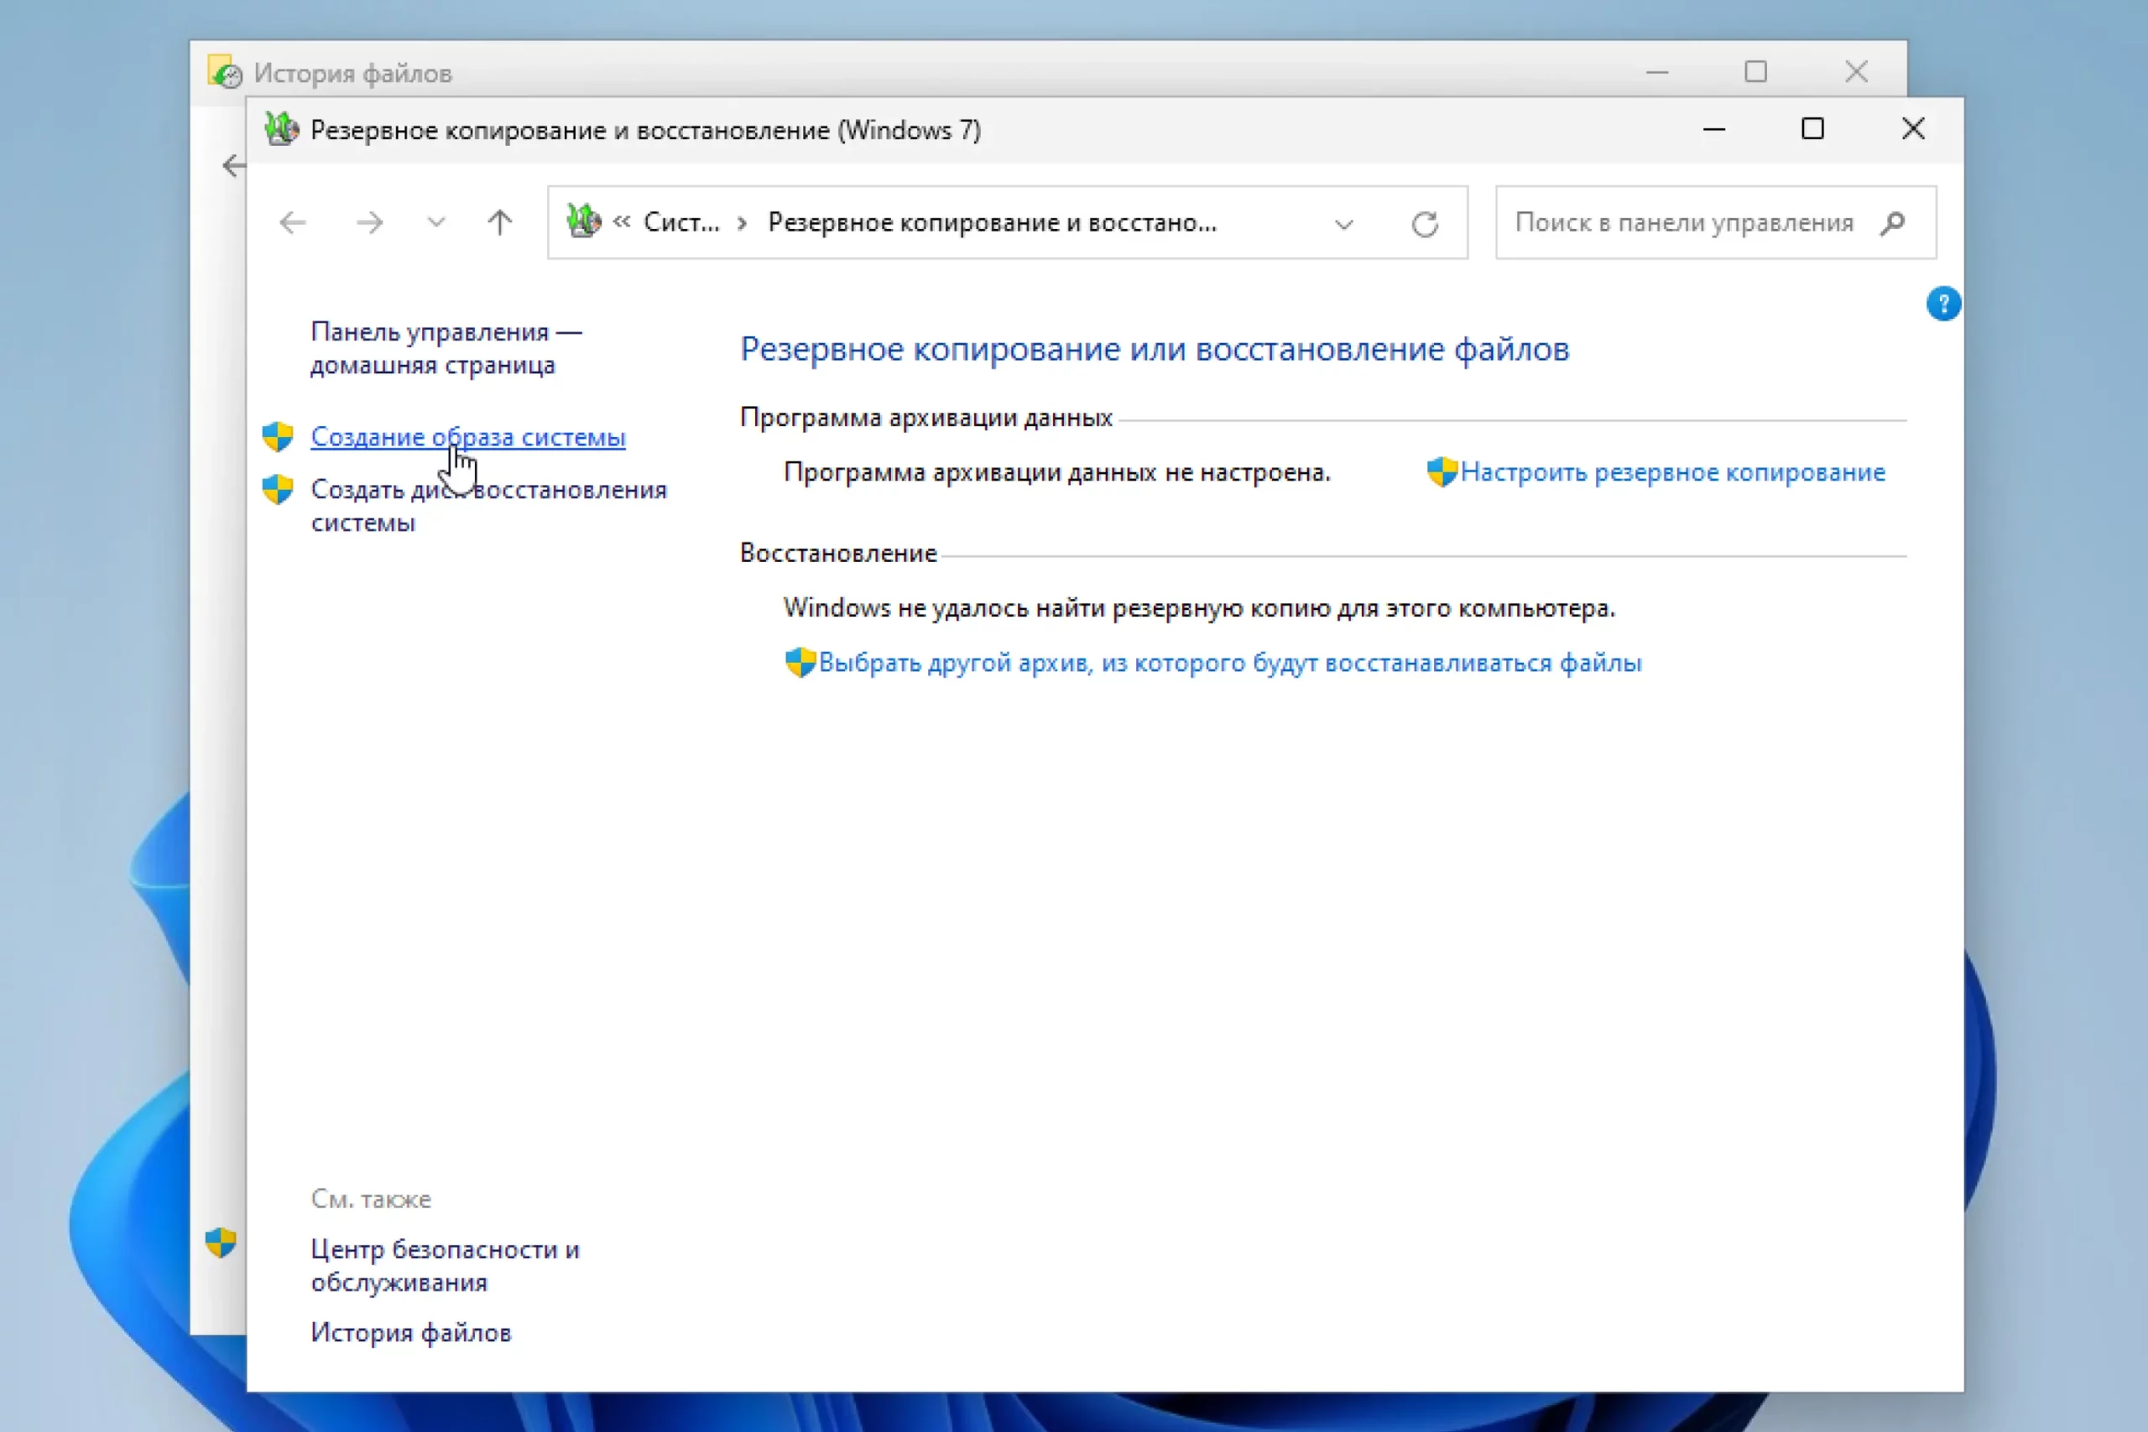Select the Сист... breadcrumb segment

(x=681, y=223)
